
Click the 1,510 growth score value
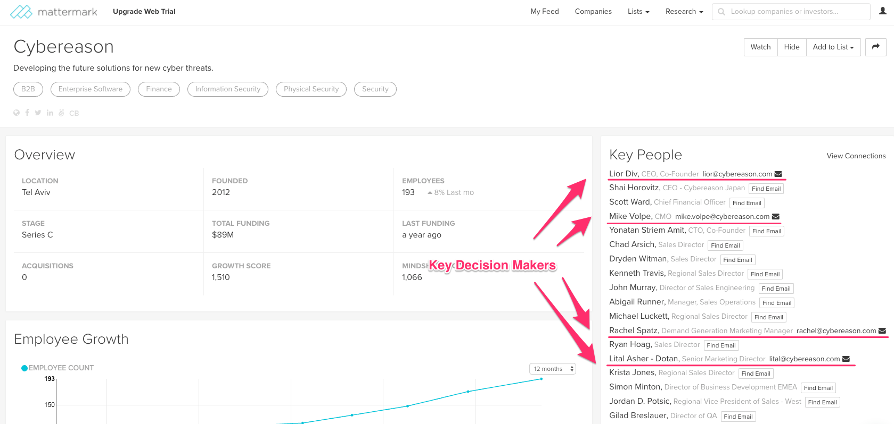tap(221, 277)
